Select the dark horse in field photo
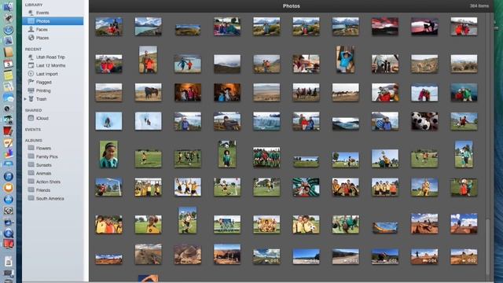The width and height of the screenshot is (503, 283). (149, 93)
